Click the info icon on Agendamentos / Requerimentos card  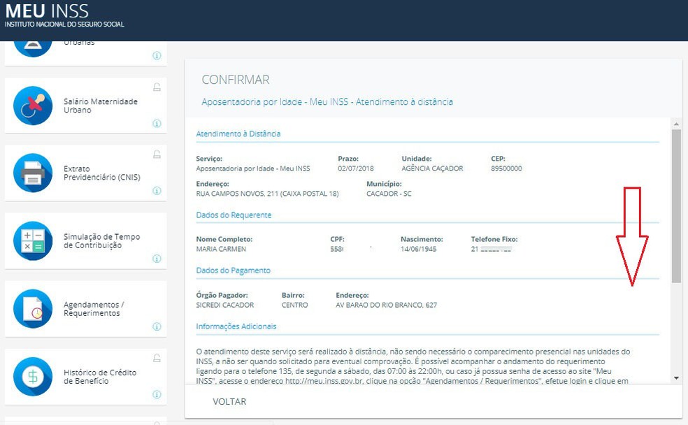[158, 325]
